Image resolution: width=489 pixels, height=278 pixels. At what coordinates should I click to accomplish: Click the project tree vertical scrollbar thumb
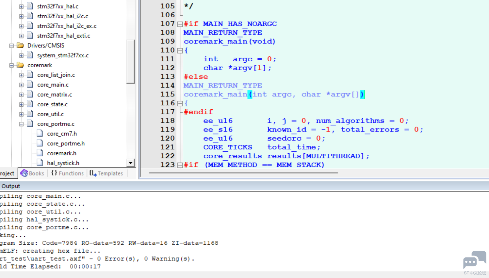(x=131, y=62)
